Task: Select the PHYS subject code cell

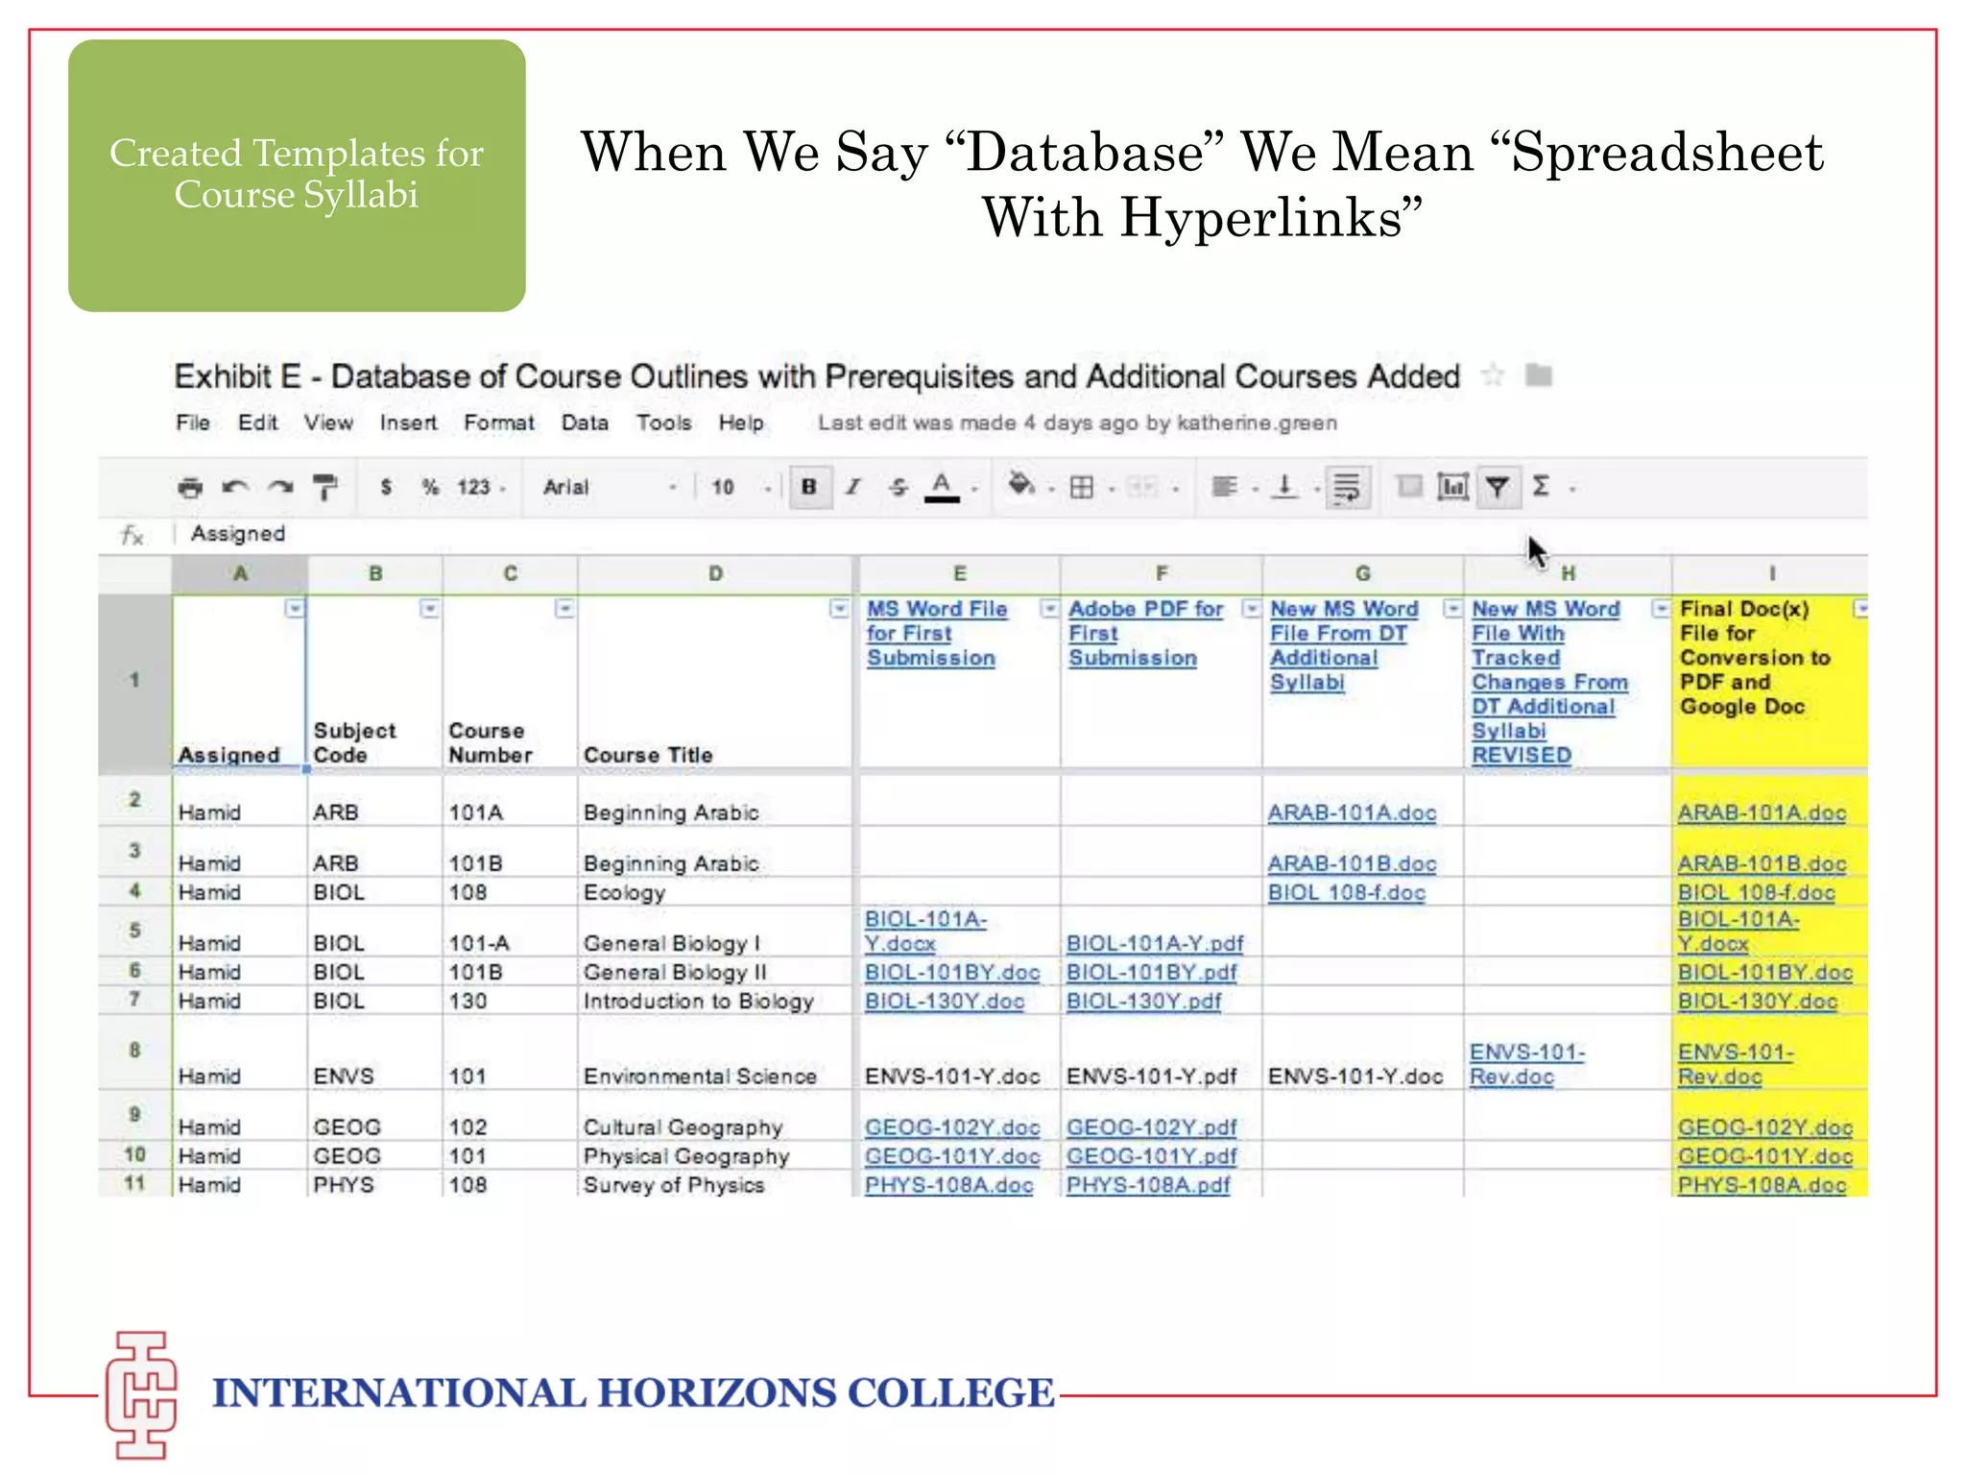Action: (x=375, y=1184)
